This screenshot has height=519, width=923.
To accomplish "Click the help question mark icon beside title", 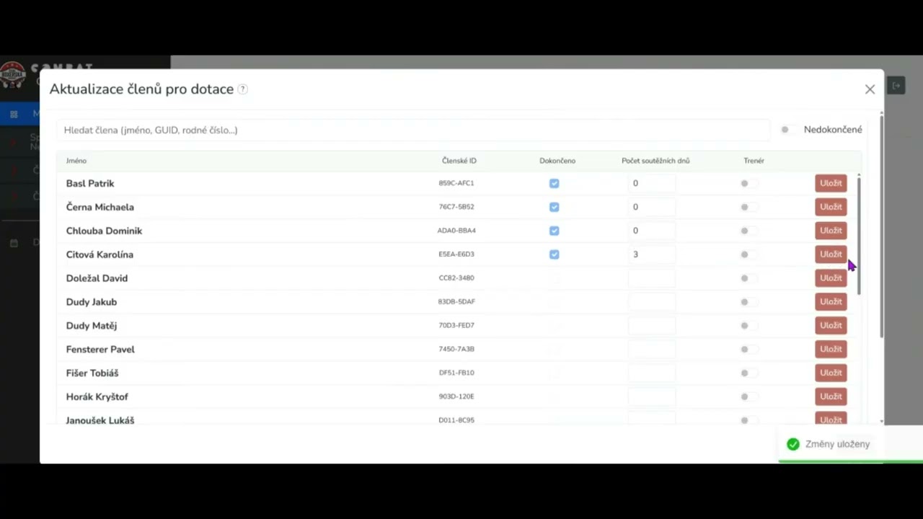I will click(243, 89).
